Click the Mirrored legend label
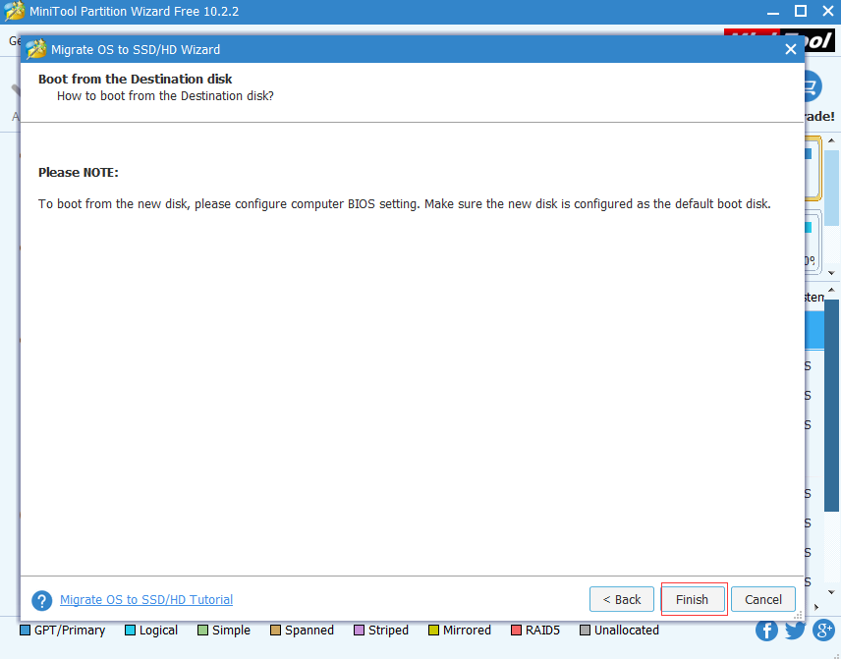 coord(467,631)
